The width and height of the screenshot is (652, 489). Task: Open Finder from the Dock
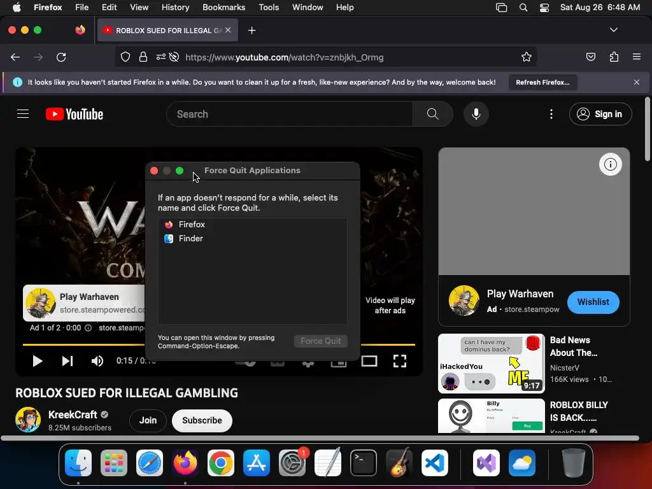tap(78, 463)
